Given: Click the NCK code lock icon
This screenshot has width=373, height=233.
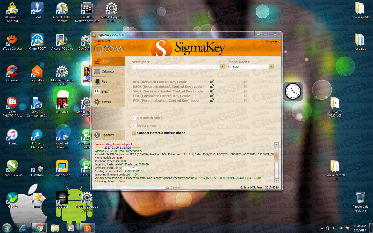Looking at the screenshot, I should [x=212, y=82].
